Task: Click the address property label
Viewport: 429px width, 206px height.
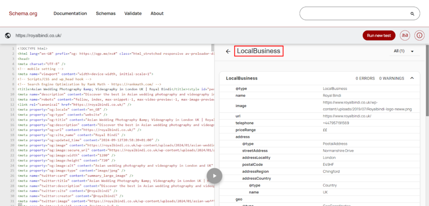Action: pos(243,137)
